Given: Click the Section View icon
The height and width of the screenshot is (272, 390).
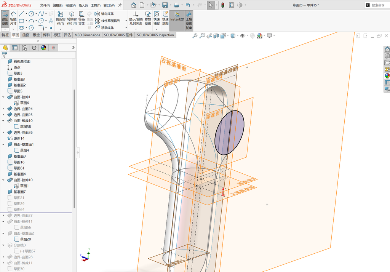Looking at the screenshot, I should coord(216,36).
